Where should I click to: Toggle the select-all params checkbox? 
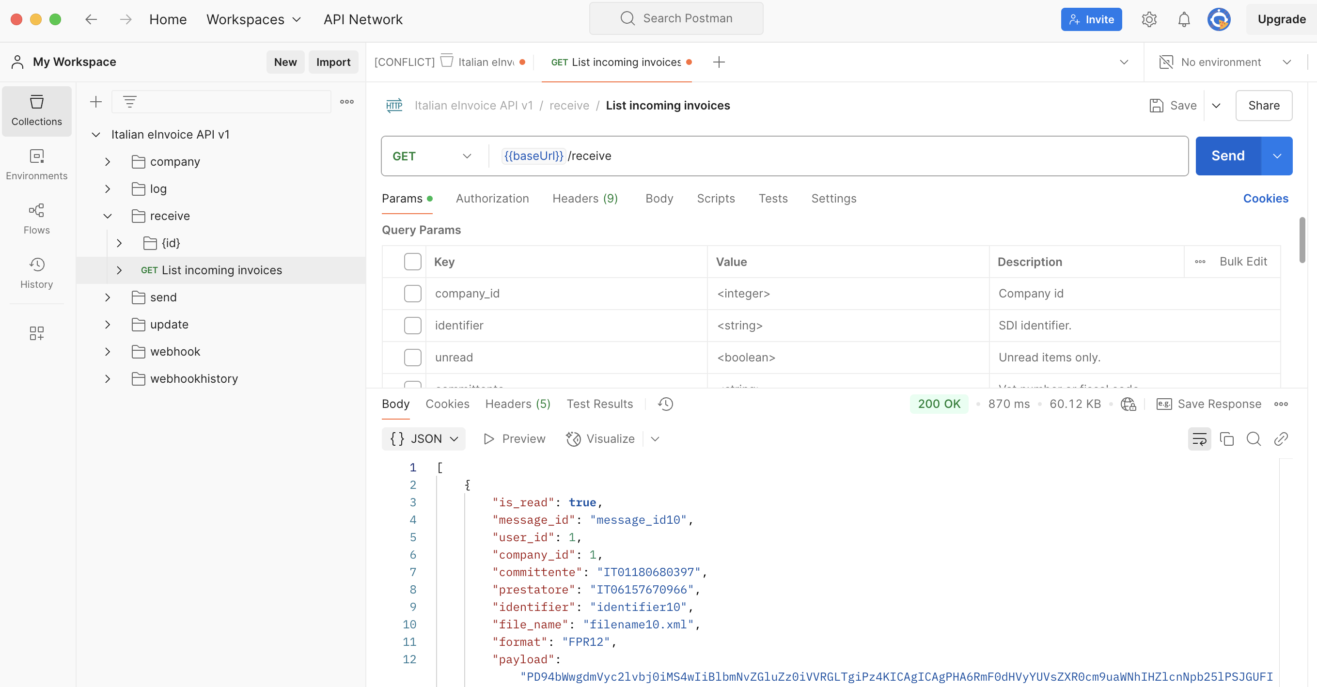[412, 262]
